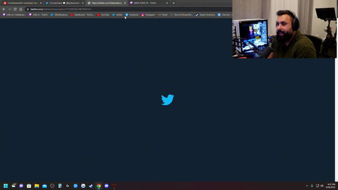Open Steam from the taskbar
Viewport: 338px width, 190px height.
point(91,186)
